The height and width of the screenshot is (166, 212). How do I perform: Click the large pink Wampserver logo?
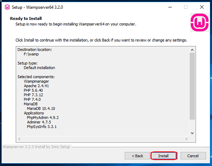click(x=200, y=22)
